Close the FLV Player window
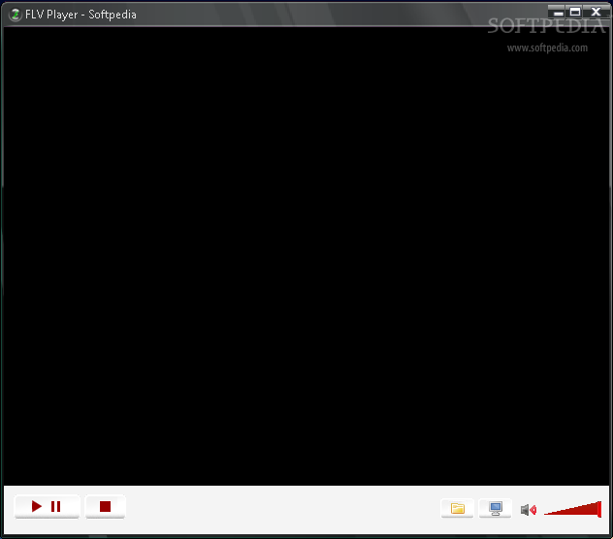Screen dimensions: 613x539 point(596,12)
